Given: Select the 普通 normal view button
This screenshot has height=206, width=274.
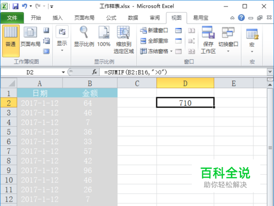Looking at the screenshot, I should pos(11,41).
